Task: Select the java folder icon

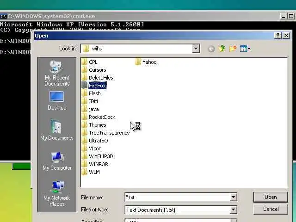Action: (84, 109)
